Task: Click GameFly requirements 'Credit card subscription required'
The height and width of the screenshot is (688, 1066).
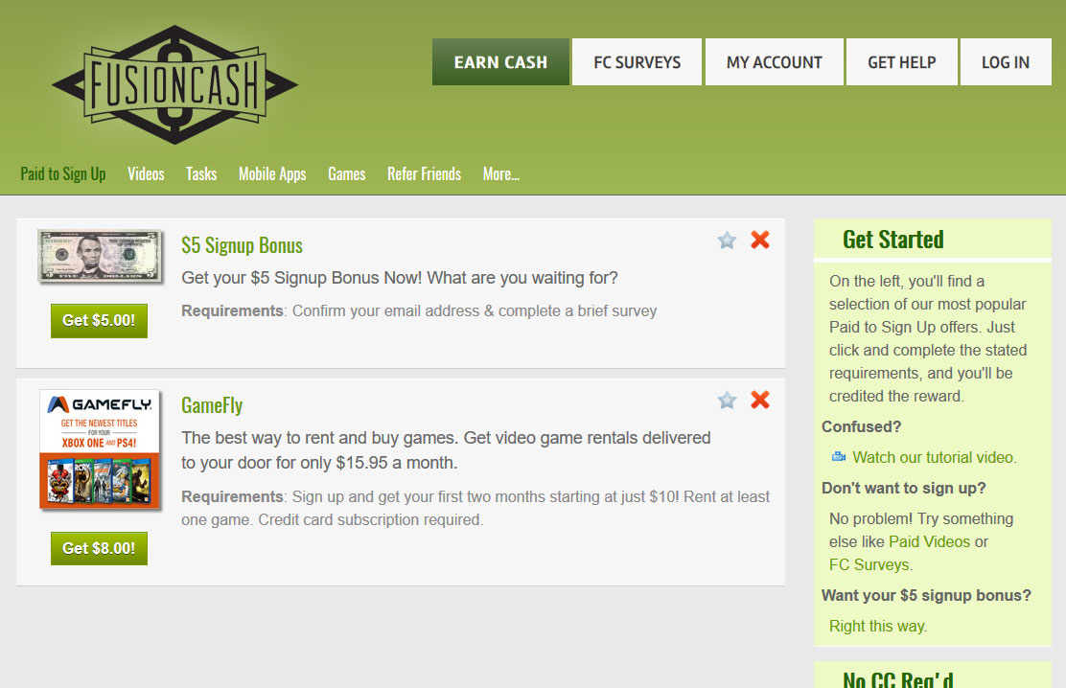Action: tap(371, 519)
